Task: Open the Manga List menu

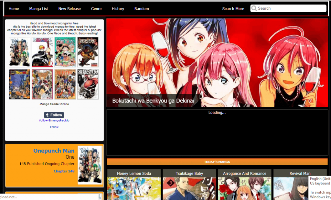Action: click(38, 9)
